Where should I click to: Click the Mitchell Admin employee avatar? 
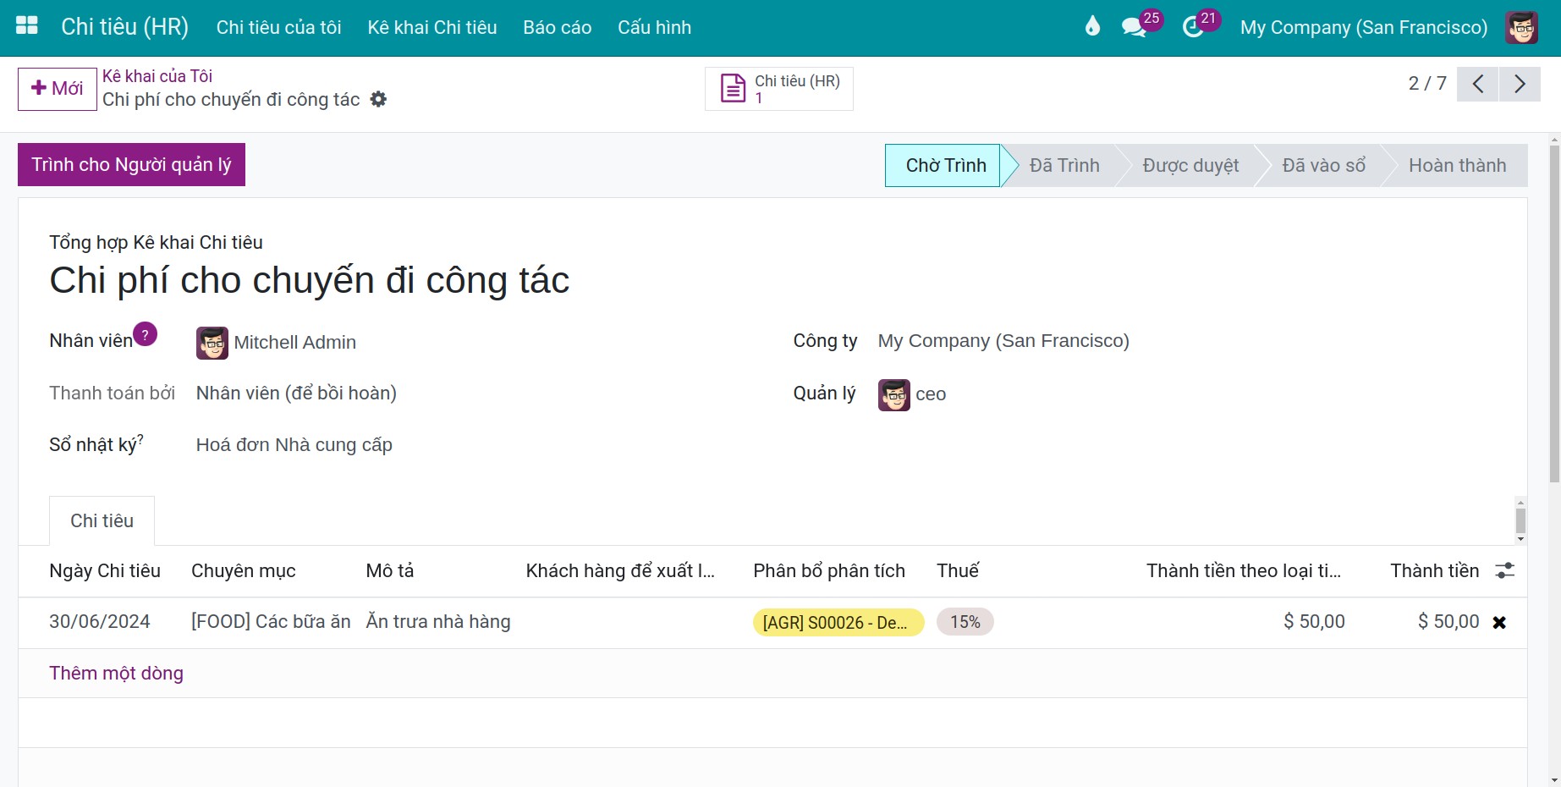pos(212,343)
